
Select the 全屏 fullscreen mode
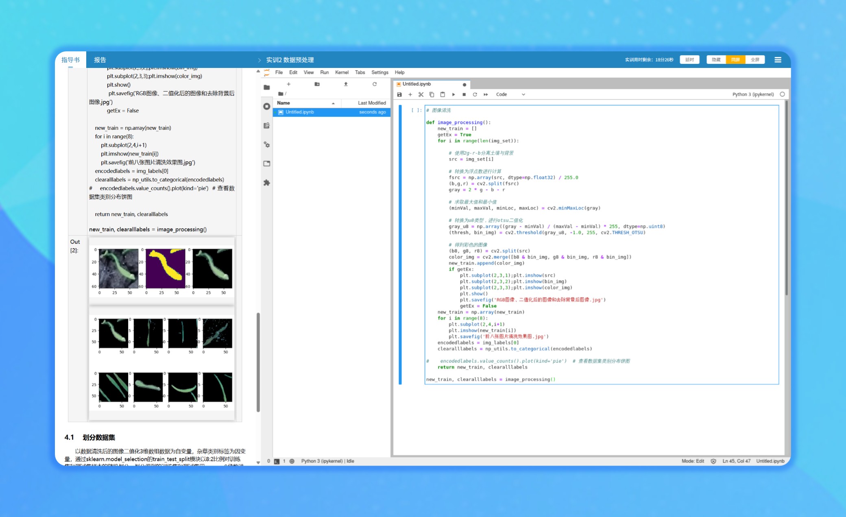tap(755, 60)
